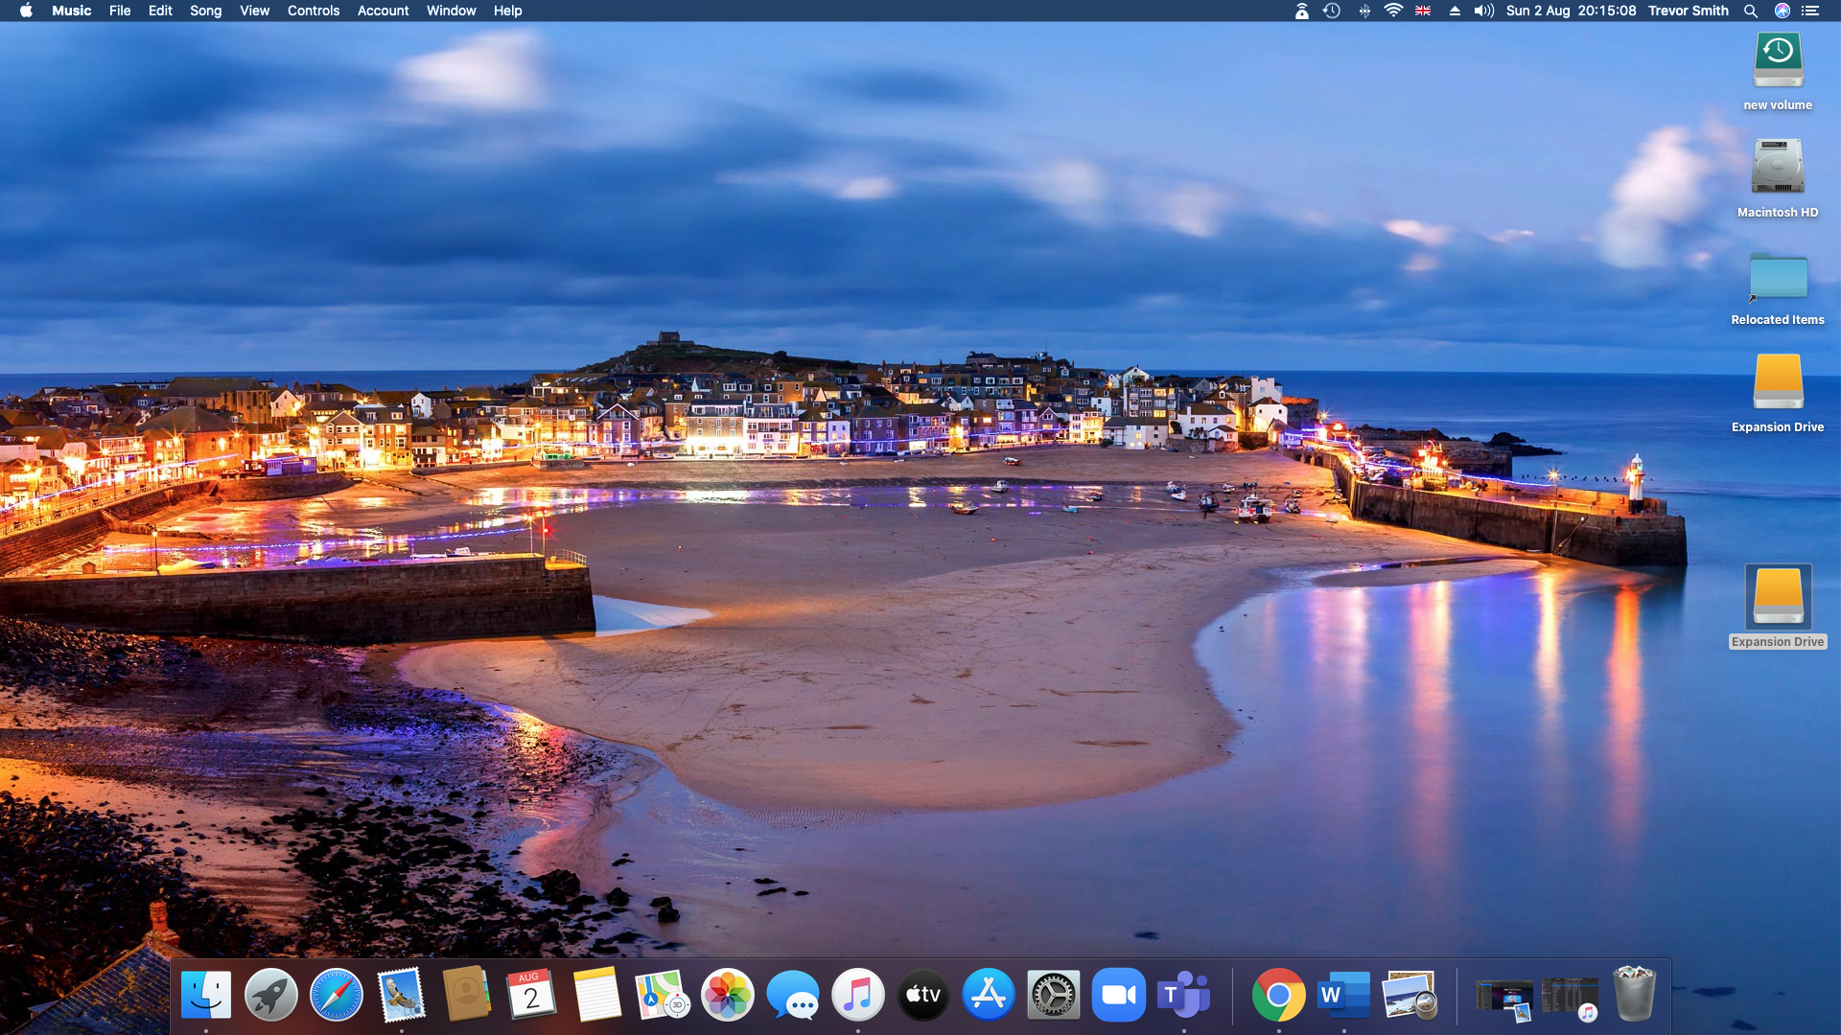Open Photos app in Dock
Viewport: 1841px width, 1035px height.
[x=728, y=995]
